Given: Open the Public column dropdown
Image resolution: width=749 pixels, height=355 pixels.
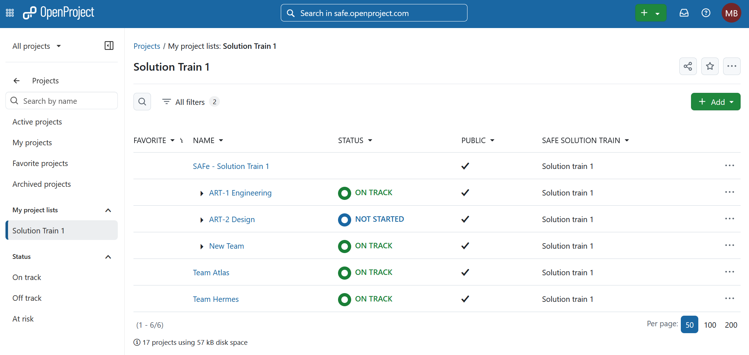Looking at the screenshot, I should [x=492, y=141].
